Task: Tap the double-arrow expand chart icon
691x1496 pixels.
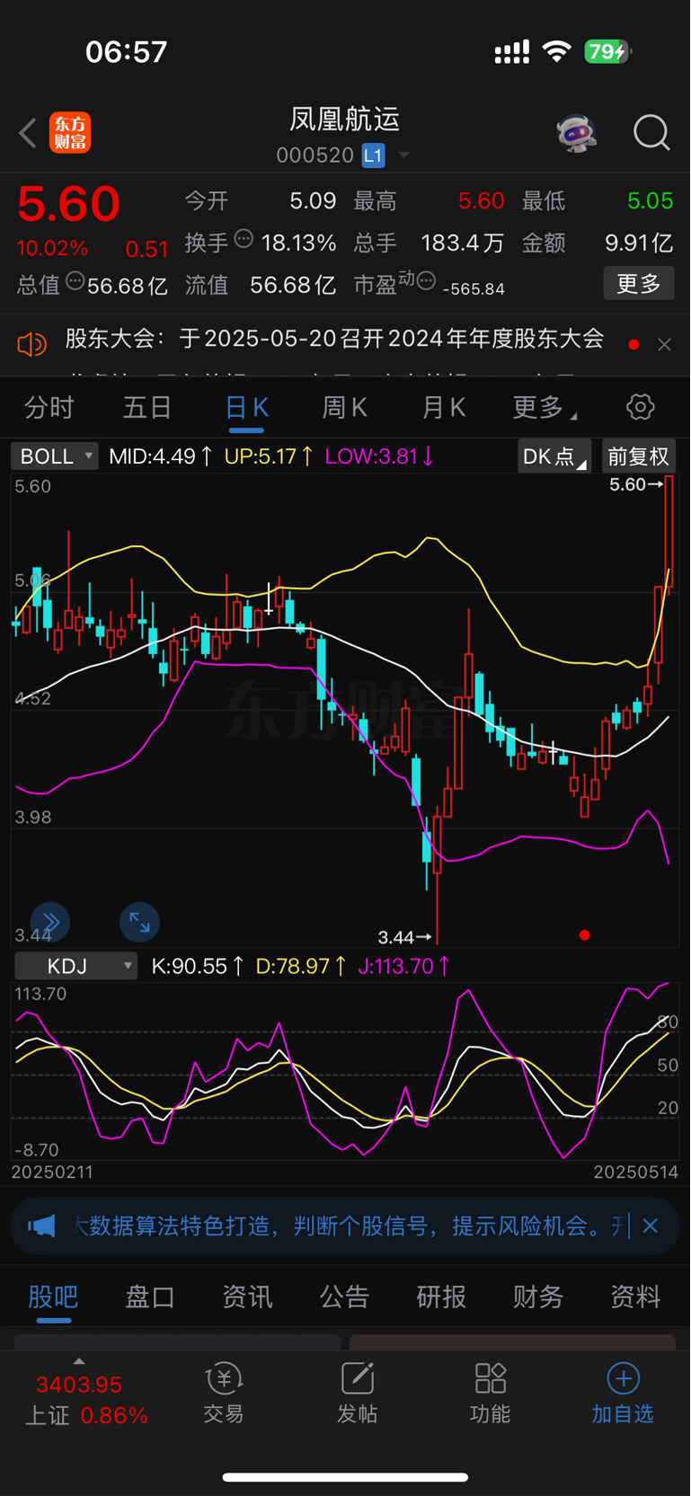Action: (x=50, y=922)
